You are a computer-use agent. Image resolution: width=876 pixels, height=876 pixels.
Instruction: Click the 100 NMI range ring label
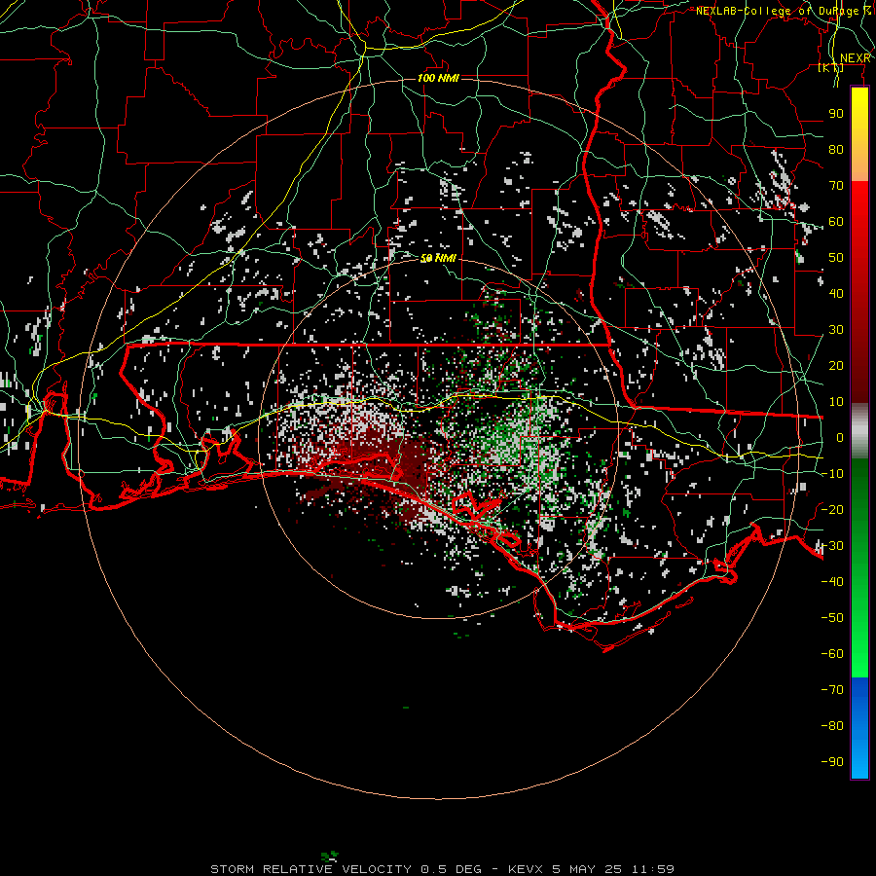(x=438, y=78)
